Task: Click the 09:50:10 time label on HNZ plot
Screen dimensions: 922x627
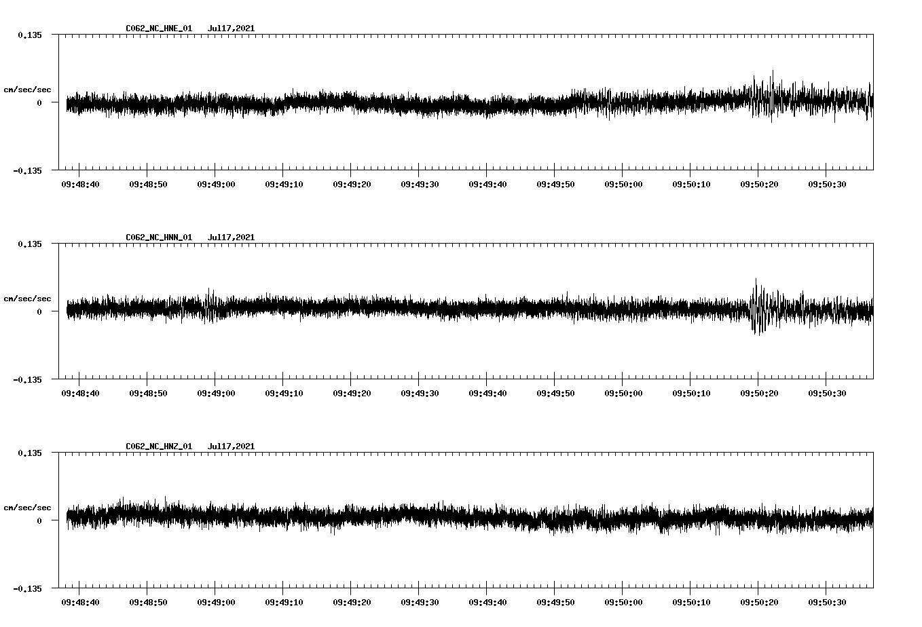Action: click(x=691, y=602)
